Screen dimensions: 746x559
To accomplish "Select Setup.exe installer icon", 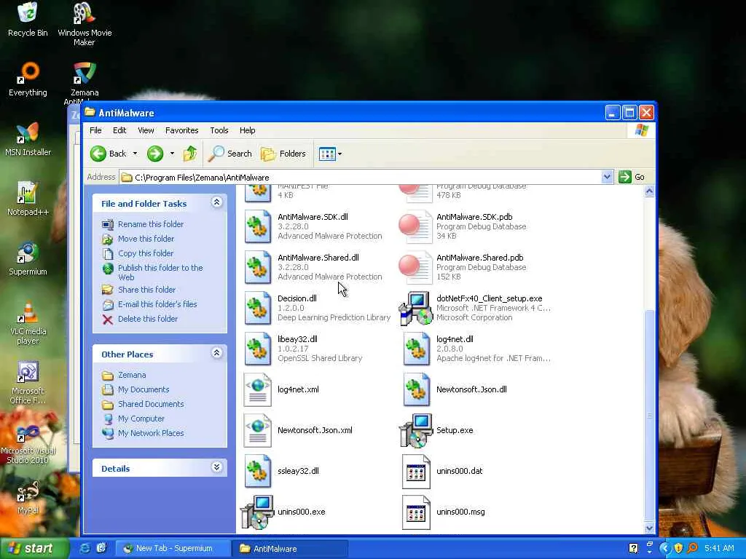I will click(x=416, y=431).
